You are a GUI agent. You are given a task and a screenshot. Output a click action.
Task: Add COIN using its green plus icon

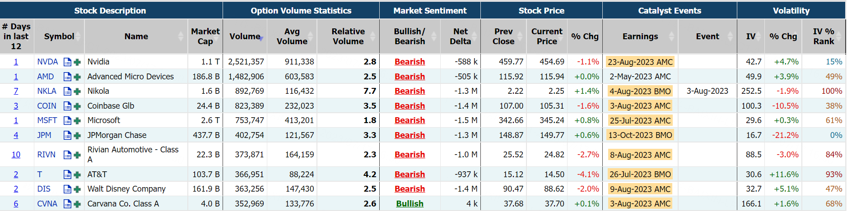click(77, 106)
